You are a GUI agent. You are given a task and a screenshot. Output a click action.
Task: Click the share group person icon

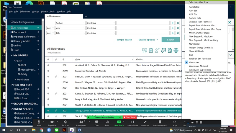(x=157, y=51)
